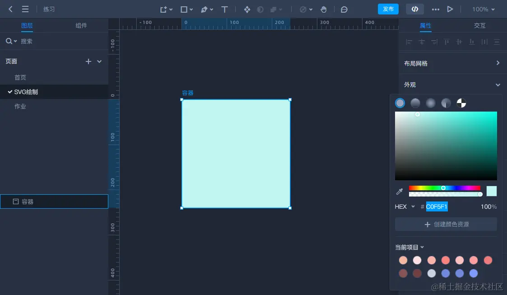Open rectangle tool dropdown arrow

[x=191, y=9]
